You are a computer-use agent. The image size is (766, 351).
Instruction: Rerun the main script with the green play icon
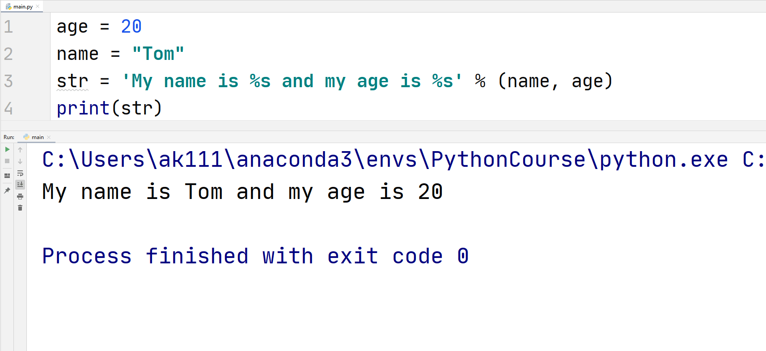tap(7, 149)
